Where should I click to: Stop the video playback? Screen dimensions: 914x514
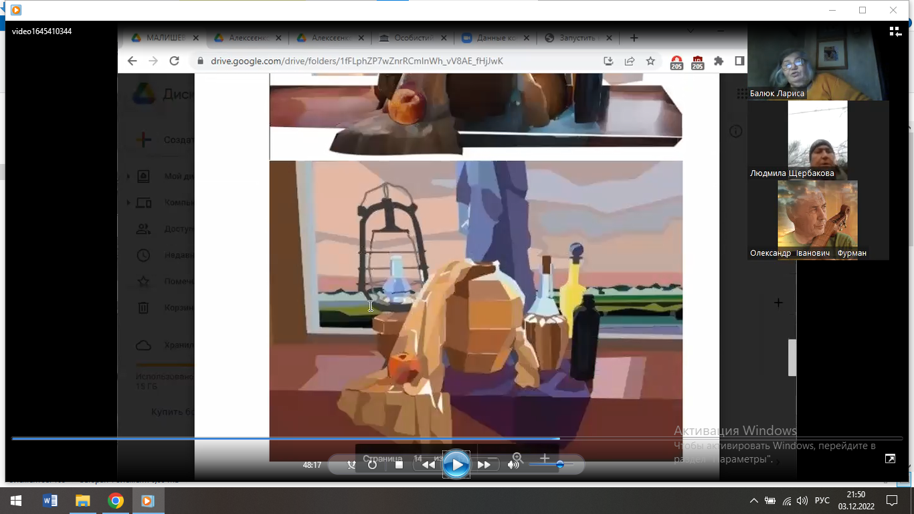(x=399, y=464)
